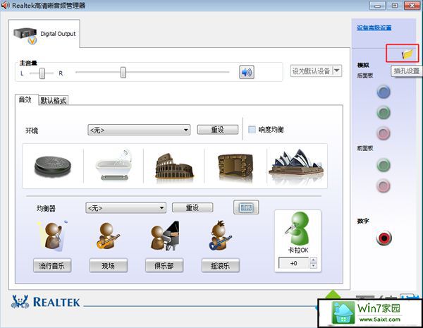The height and width of the screenshot is (328, 423).
Task: Click the pink rear panel jack
Action: [384, 133]
